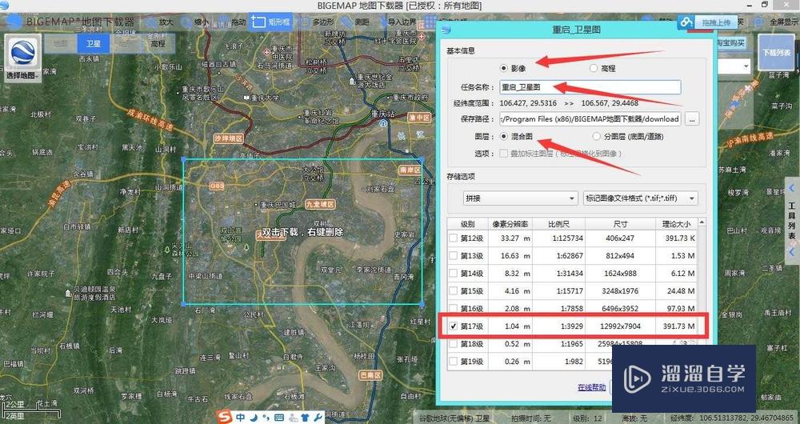
Task: Click the 1.04 m resolution cell
Action: [x=510, y=326]
